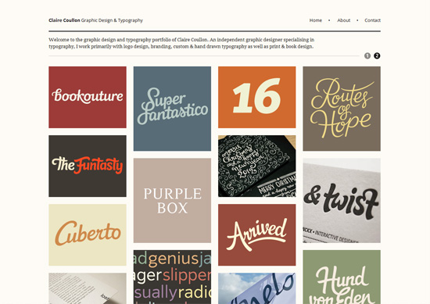Image resolution: width=430 pixels, height=304 pixels.
Task: Switch to portfolio page 1
Action: tap(367, 56)
